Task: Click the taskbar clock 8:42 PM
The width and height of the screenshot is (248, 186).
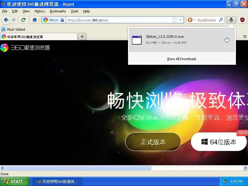Action: pyautogui.click(x=236, y=181)
